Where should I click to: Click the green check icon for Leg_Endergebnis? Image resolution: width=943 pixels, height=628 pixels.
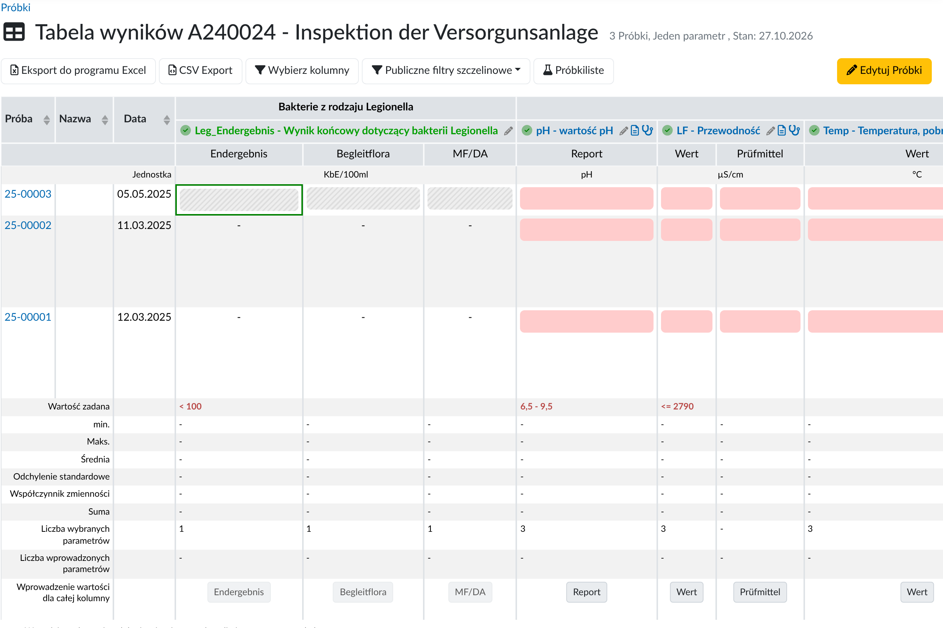(x=185, y=131)
